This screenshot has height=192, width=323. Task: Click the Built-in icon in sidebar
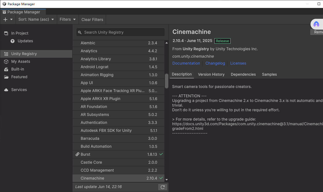6,69
